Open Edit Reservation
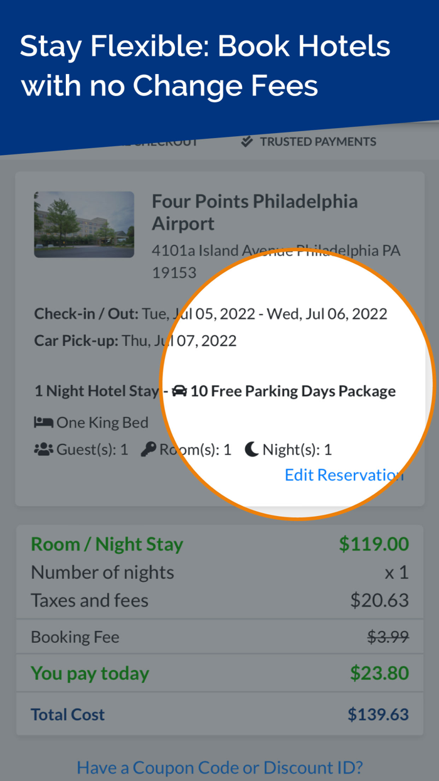The width and height of the screenshot is (439, 781). tap(343, 475)
